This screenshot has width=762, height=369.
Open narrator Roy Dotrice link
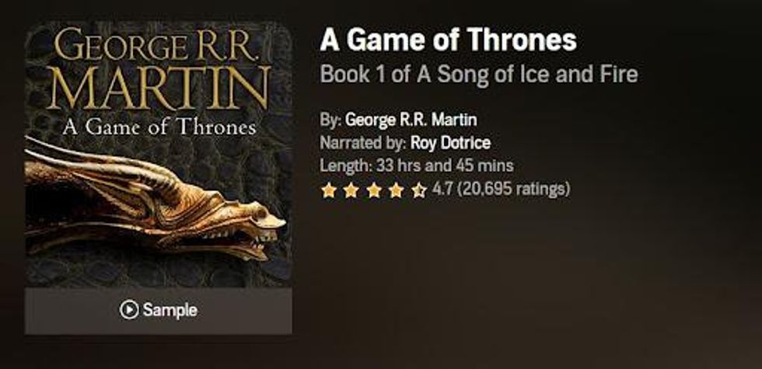pos(450,143)
